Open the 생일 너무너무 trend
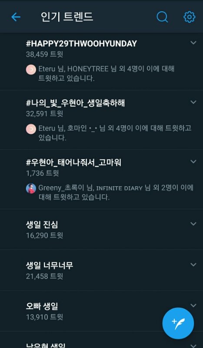This screenshot has height=348, width=203. click(x=49, y=265)
